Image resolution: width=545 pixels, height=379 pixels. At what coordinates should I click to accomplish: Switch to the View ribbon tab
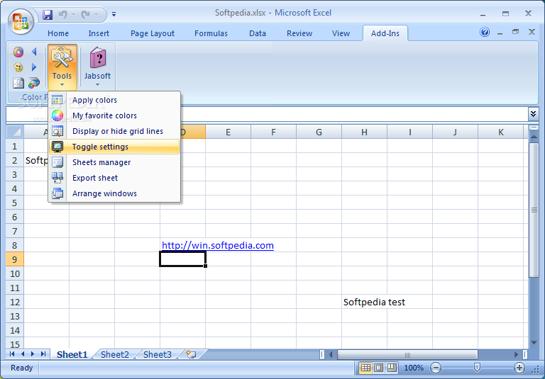click(x=341, y=33)
